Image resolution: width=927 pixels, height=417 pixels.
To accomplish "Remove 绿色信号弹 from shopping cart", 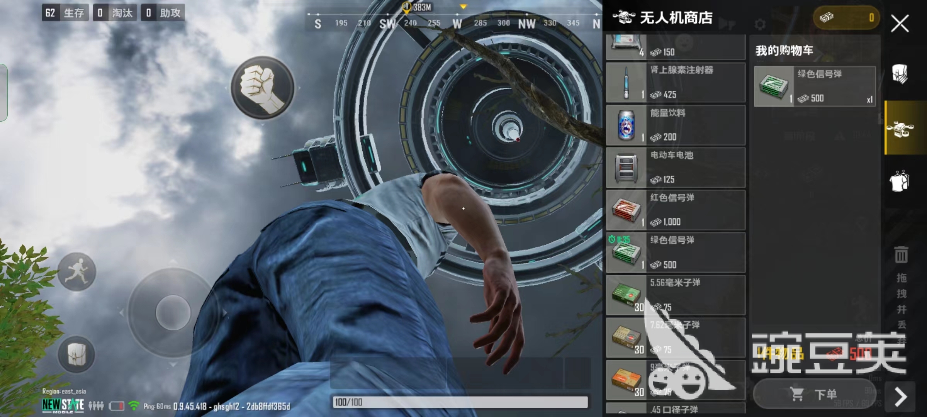I will 815,86.
